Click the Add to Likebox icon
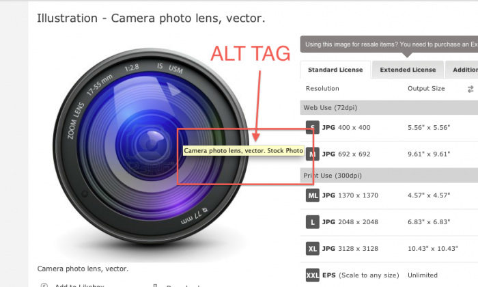Image resolution: width=478 pixels, height=287 pixels. tap(44, 286)
